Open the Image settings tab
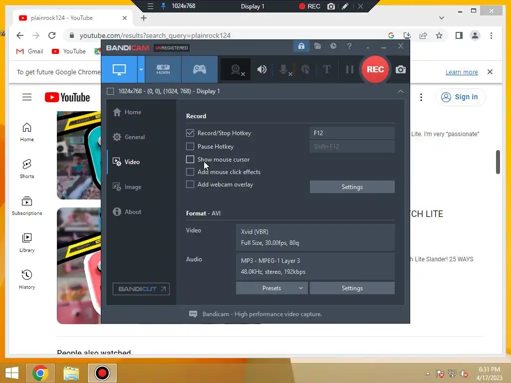 coord(127,187)
